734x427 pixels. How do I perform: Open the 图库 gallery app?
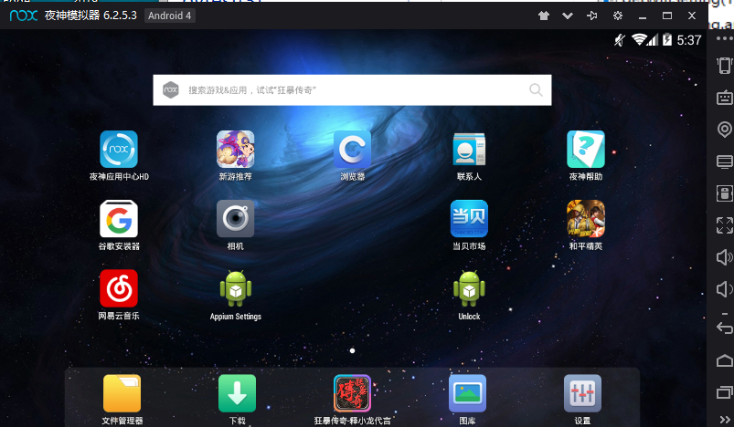[467, 393]
